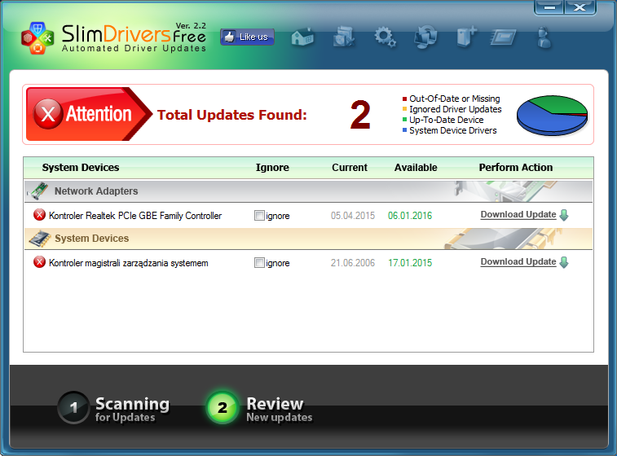Image resolution: width=617 pixels, height=456 pixels.
Task: Click the backup computer-plus icon
Action: click(467, 37)
